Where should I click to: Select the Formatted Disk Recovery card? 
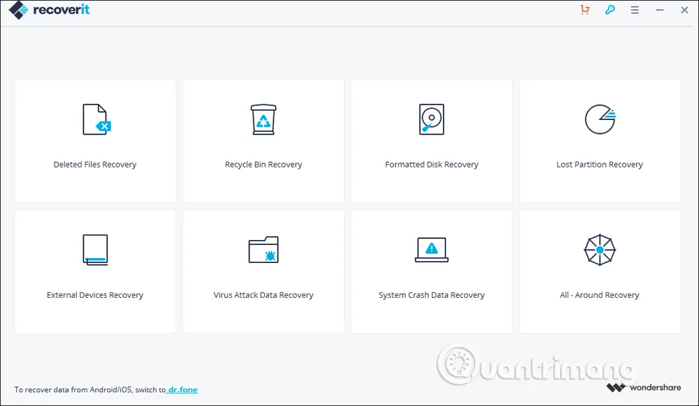point(431,140)
